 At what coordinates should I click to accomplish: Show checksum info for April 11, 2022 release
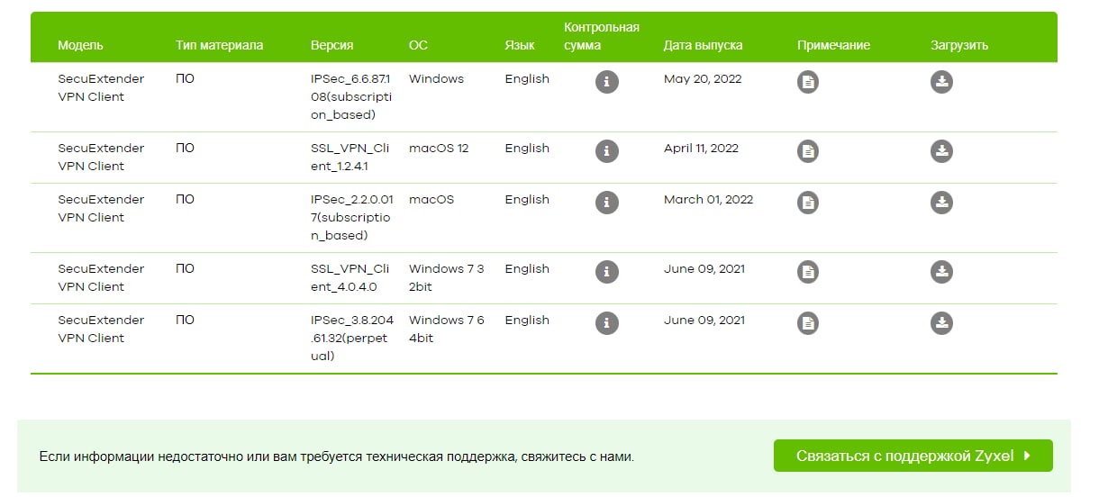(607, 151)
